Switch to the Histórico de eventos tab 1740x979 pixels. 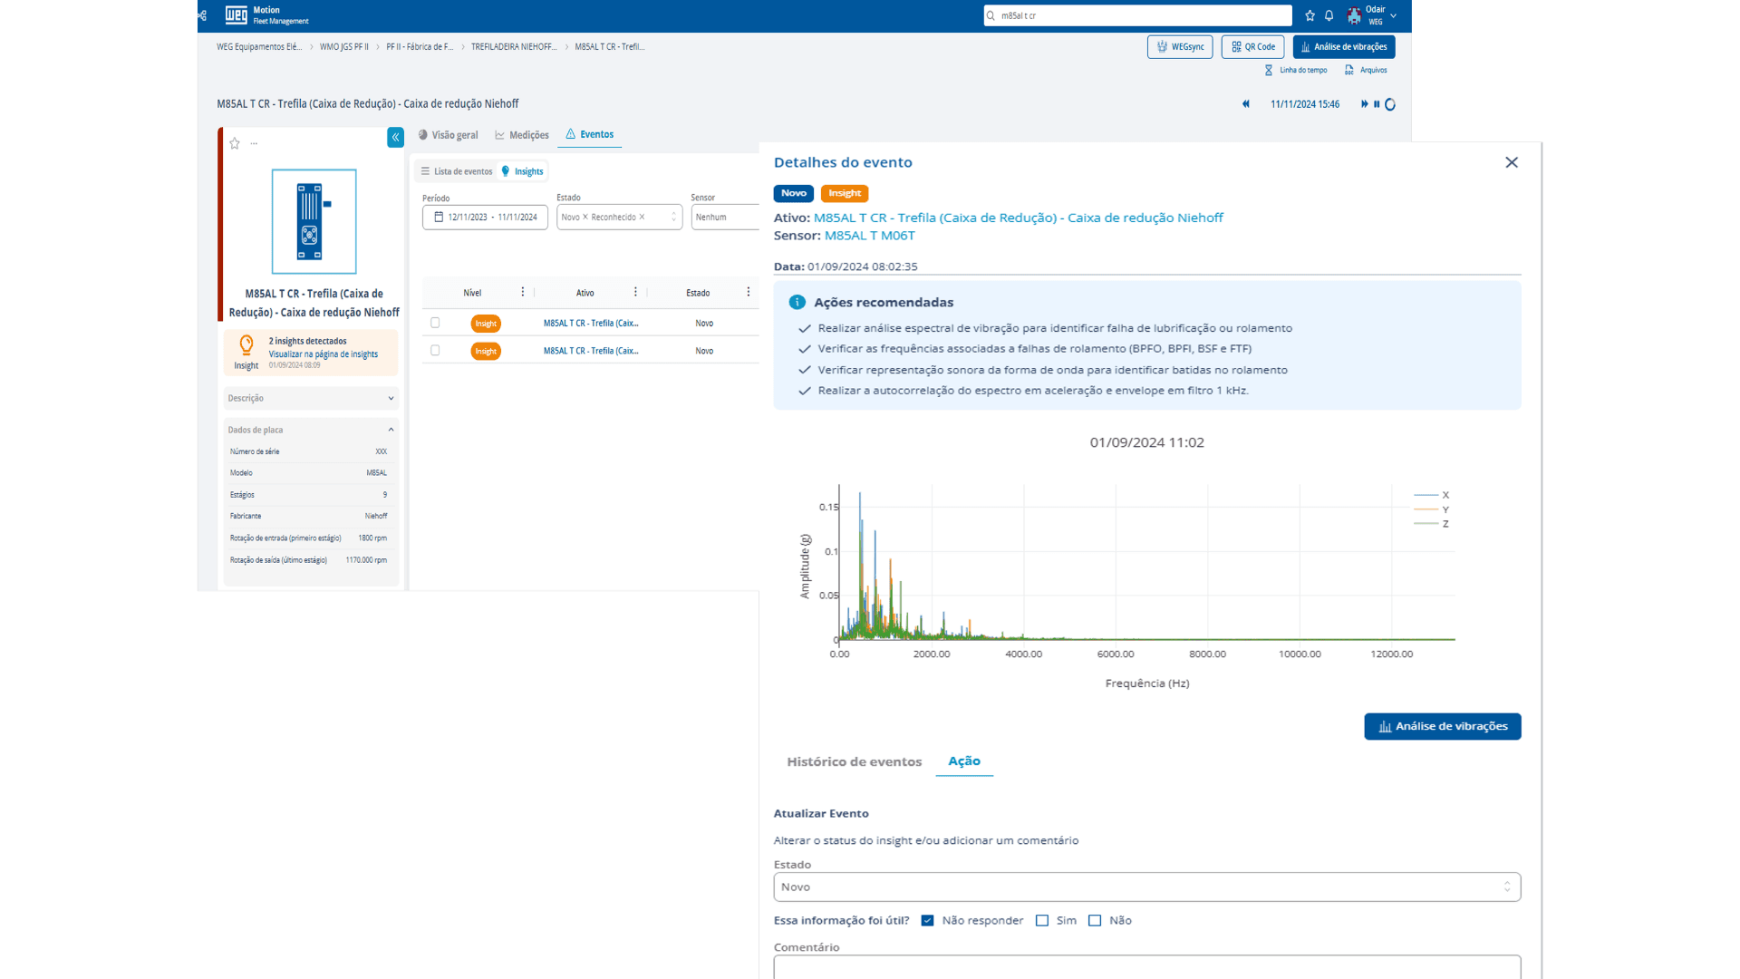point(854,761)
